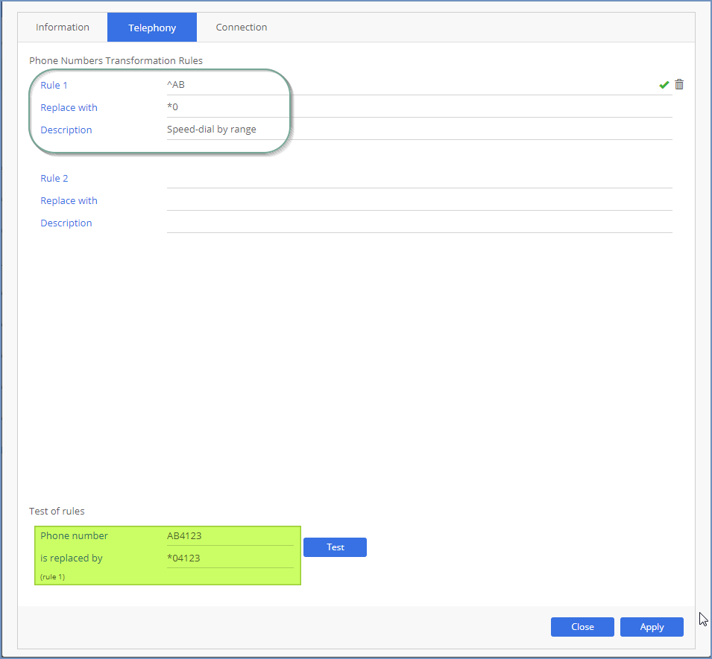This screenshot has height=659, width=712.
Task: Close the dialog using the Close button
Action: [582, 627]
